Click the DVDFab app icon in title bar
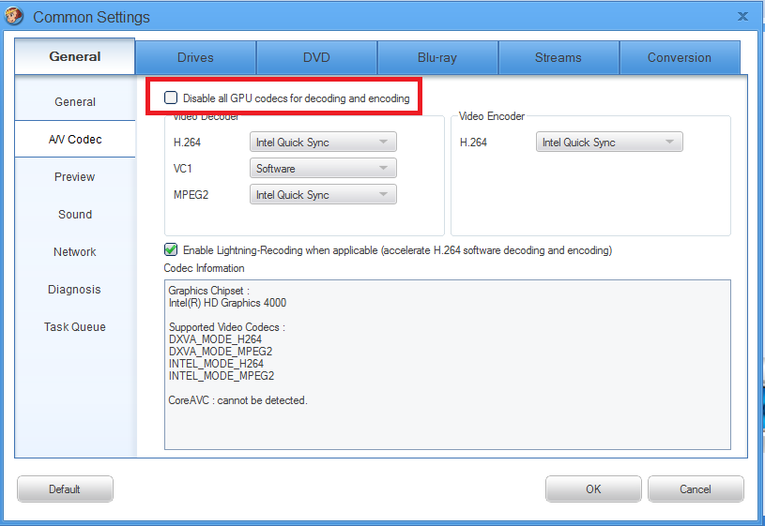765x526 pixels. click(x=13, y=16)
